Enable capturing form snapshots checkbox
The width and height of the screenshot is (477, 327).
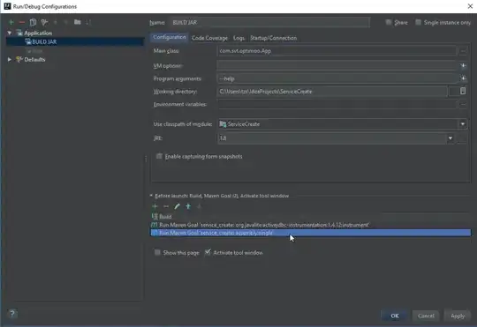159,156
